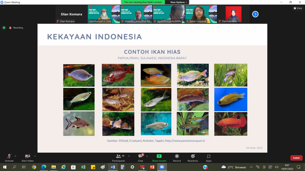
Task: Expand video options arrow beside Start Video
Action: click(35, 156)
